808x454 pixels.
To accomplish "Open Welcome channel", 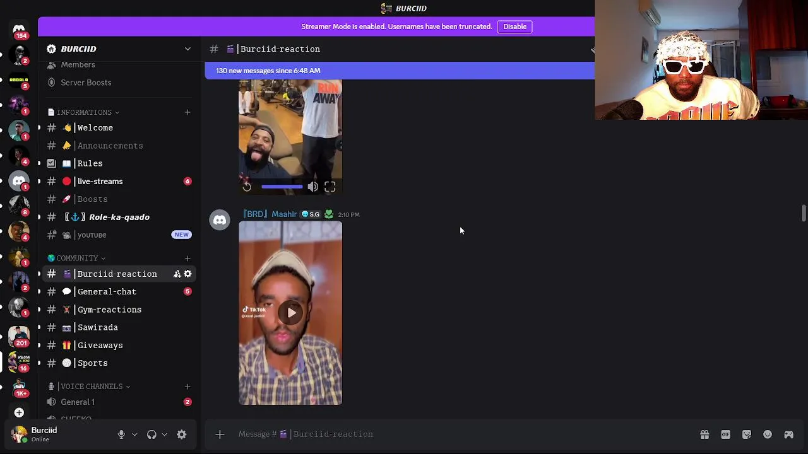I will (119, 127).
